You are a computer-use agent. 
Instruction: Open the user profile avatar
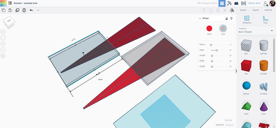272,3
